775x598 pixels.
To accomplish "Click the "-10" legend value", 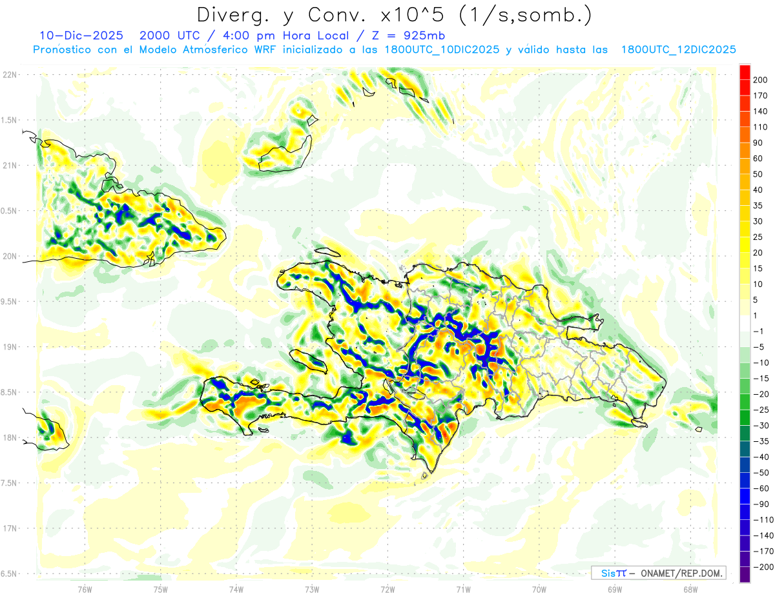I will pos(760,363).
